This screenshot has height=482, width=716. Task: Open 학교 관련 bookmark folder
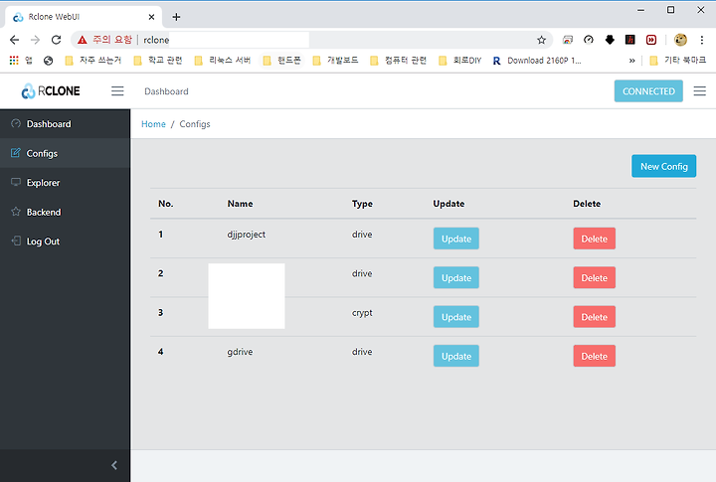pos(158,61)
